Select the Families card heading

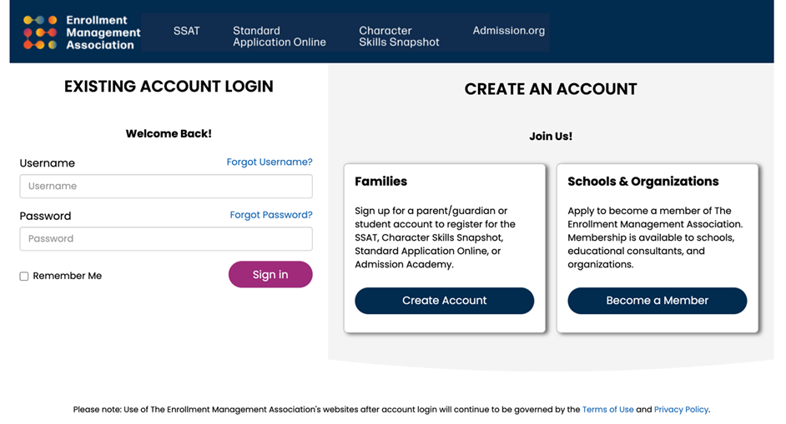click(380, 182)
